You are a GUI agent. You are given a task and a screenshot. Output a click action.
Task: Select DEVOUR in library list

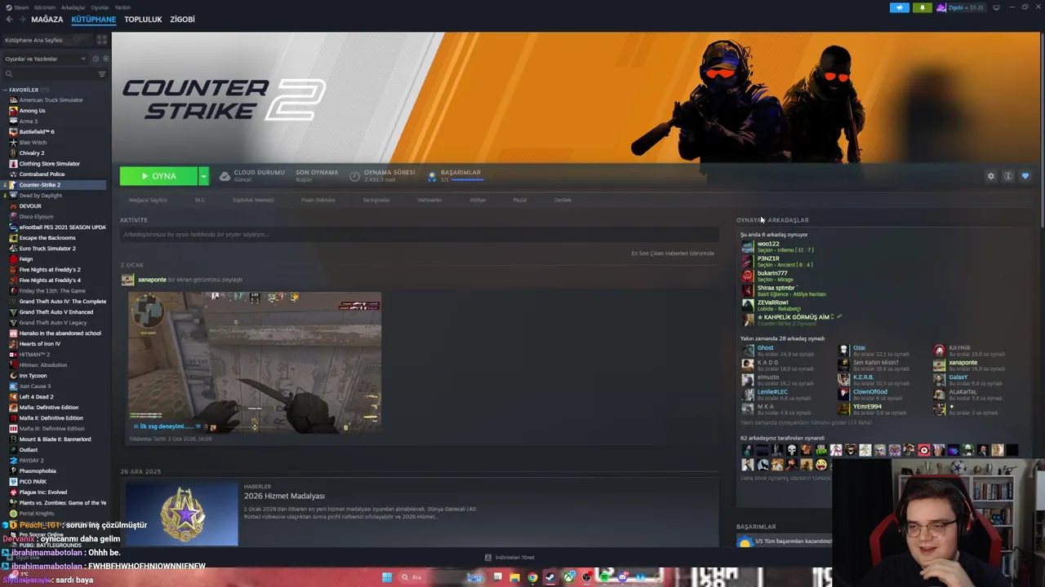pos(30,206)
